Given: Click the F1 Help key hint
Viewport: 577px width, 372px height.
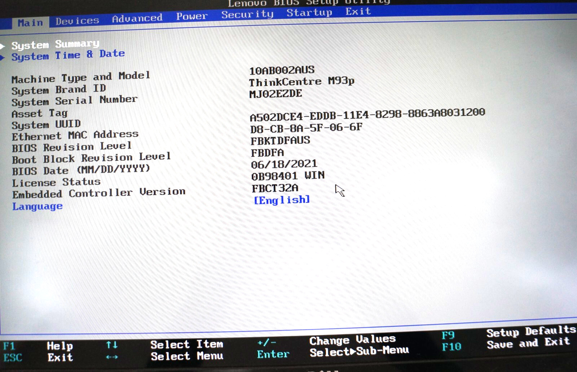Looking at the screenshot, I should 38,346.
